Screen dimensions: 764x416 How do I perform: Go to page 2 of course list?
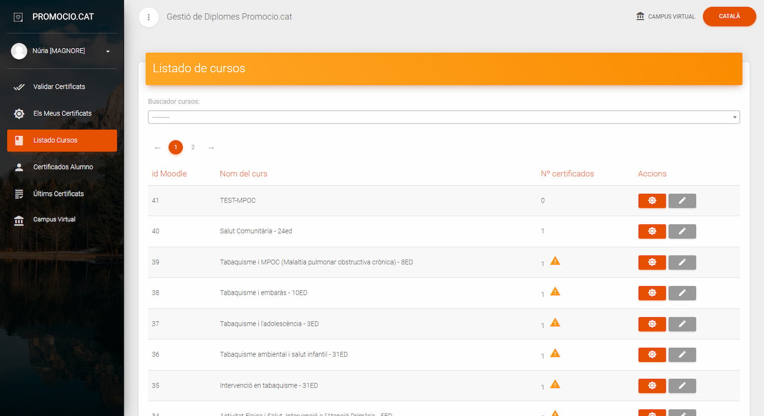(193, 147)
